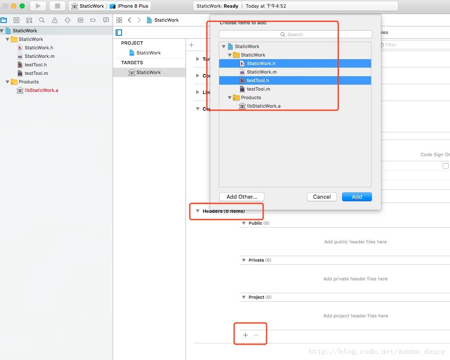Select the StaticWork target under TARGETS
The width and height of the screenshot is (450, 360).
(149, 72)
